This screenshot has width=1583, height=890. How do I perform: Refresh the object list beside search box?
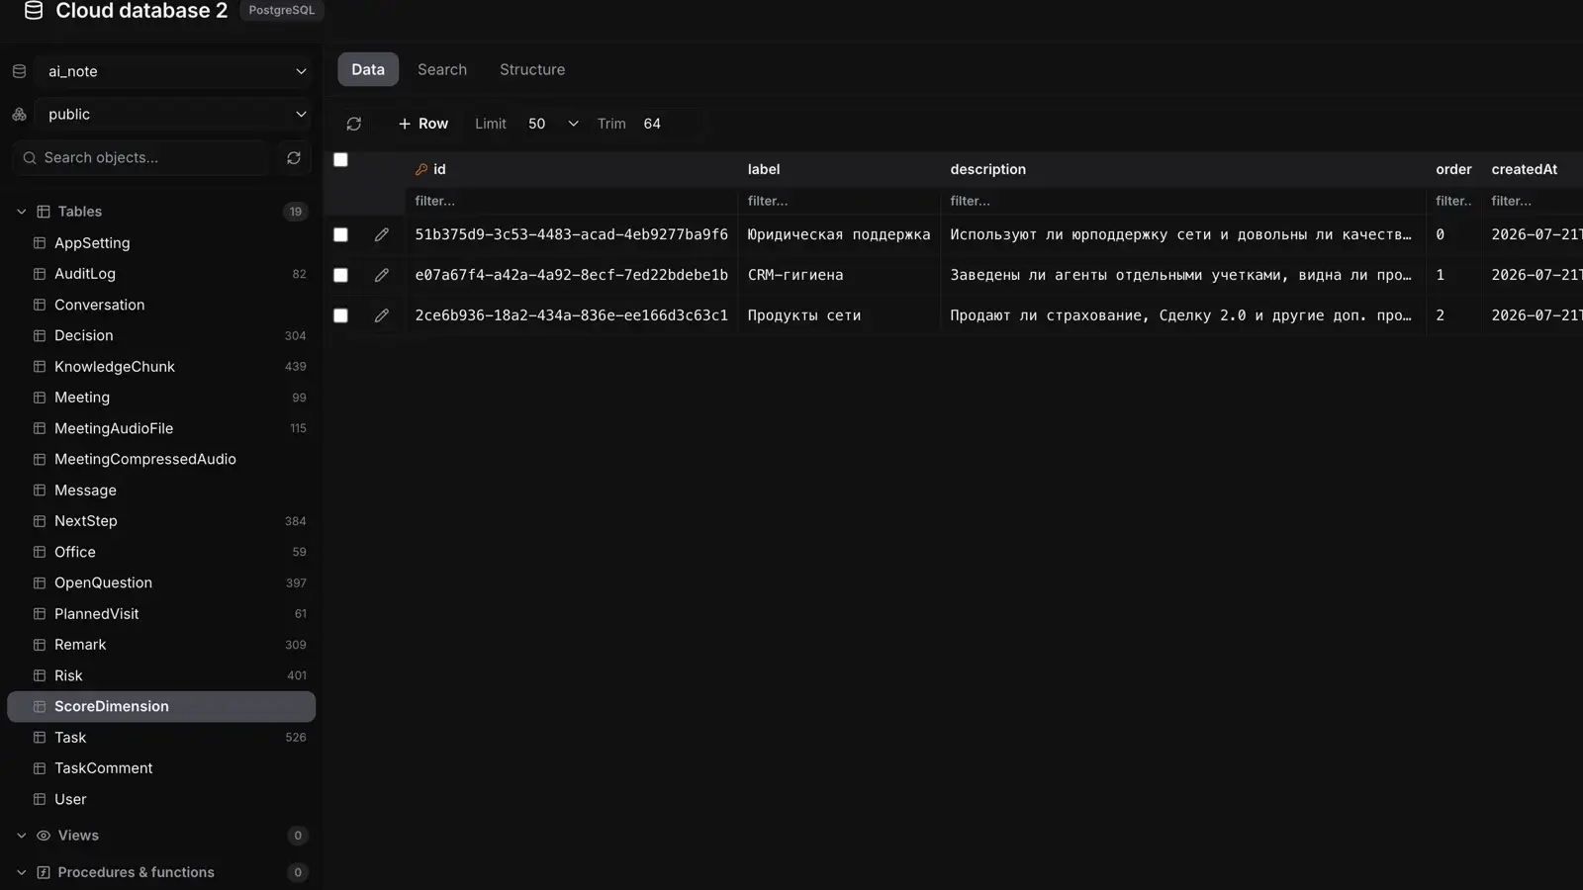tap(294, 158)
